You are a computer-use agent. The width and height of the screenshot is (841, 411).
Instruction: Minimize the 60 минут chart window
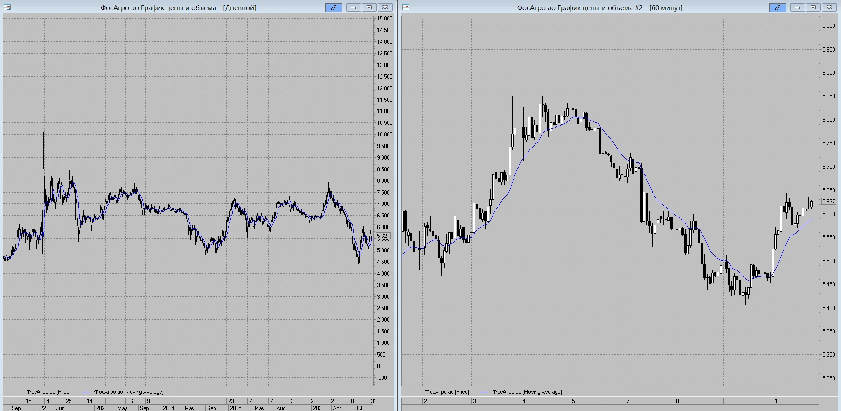pos(797,7)
